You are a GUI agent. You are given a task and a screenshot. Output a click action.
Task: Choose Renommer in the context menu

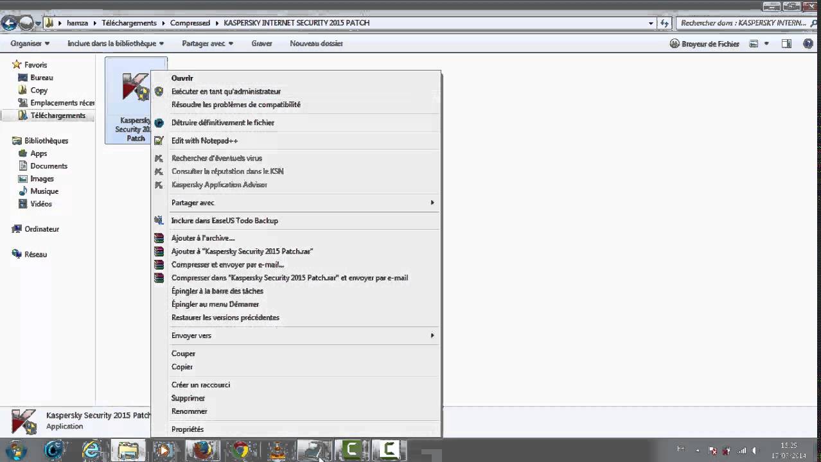coord(189,411)
